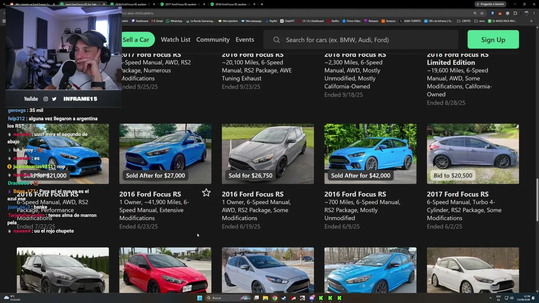Open the 2017 Ford Focus RS listing ended 6/2/25
539x303 pixels.
point(458,194)
